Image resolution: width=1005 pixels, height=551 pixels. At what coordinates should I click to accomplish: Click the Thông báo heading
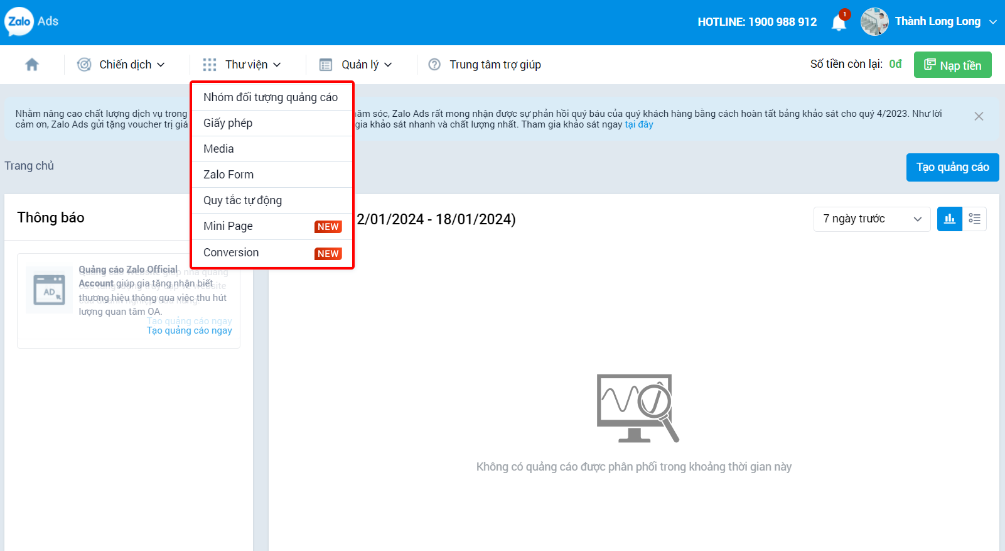click(x=51, y=217)
